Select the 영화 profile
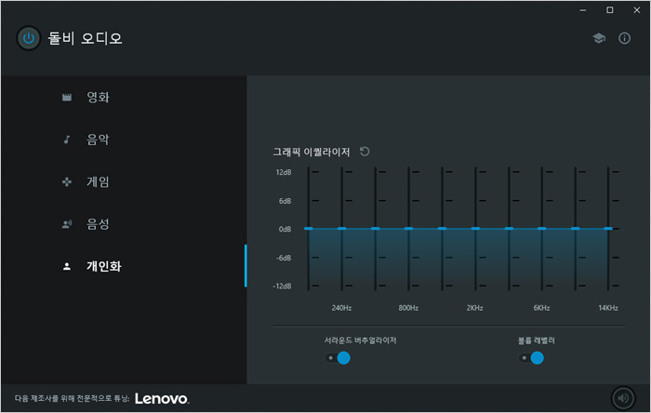Viewport: 651px width, 413px height. click(x=98, y=97)
